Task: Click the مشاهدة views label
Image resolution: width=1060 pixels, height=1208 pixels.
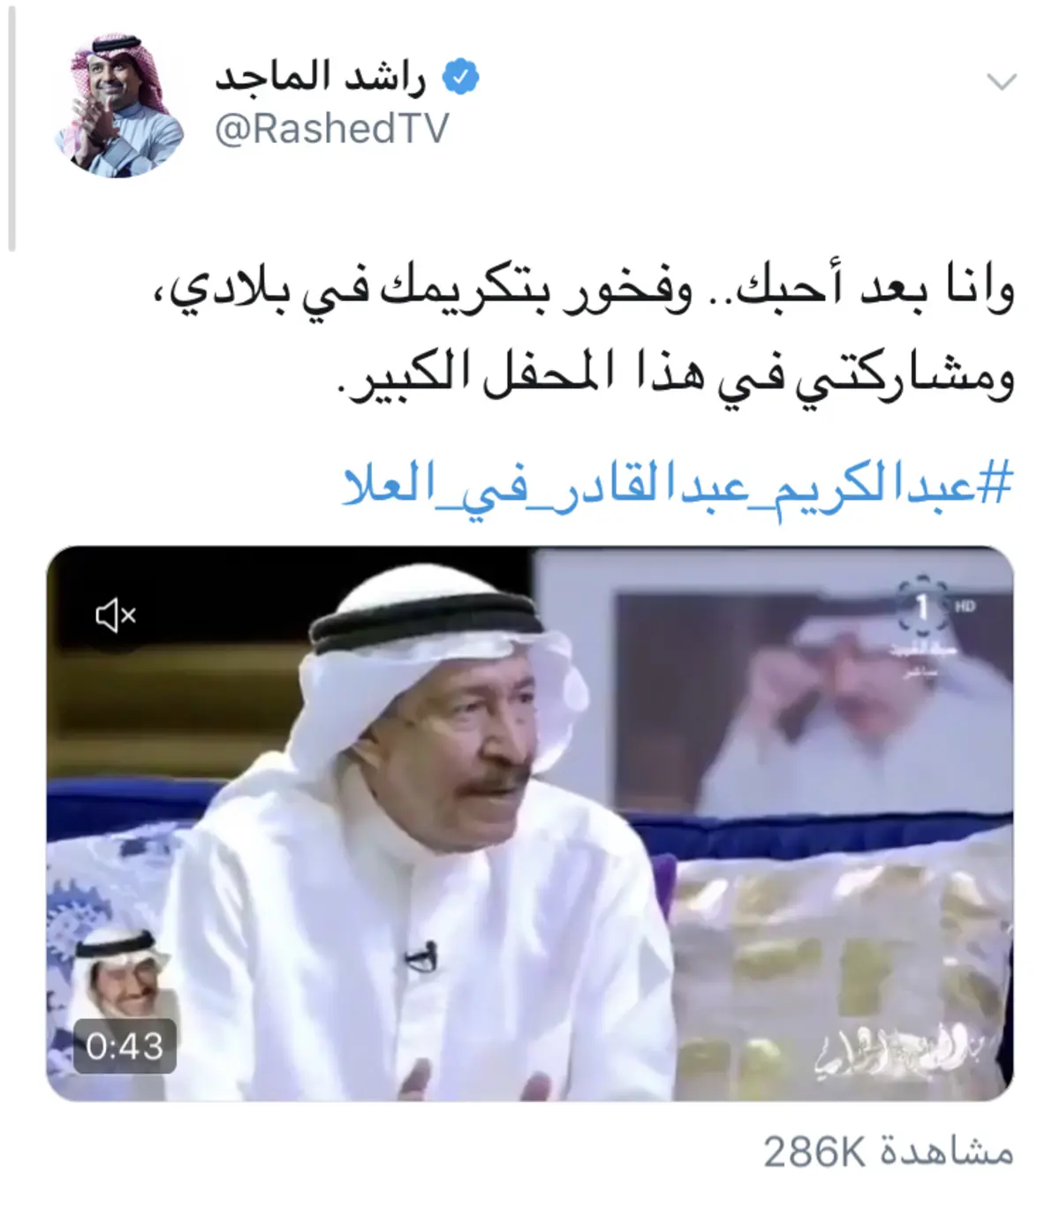Action: [945, 1153]
